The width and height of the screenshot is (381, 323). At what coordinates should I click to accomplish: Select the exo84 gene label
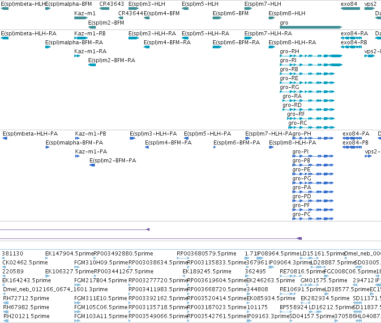pyautogui.click(x=349, y=4)
